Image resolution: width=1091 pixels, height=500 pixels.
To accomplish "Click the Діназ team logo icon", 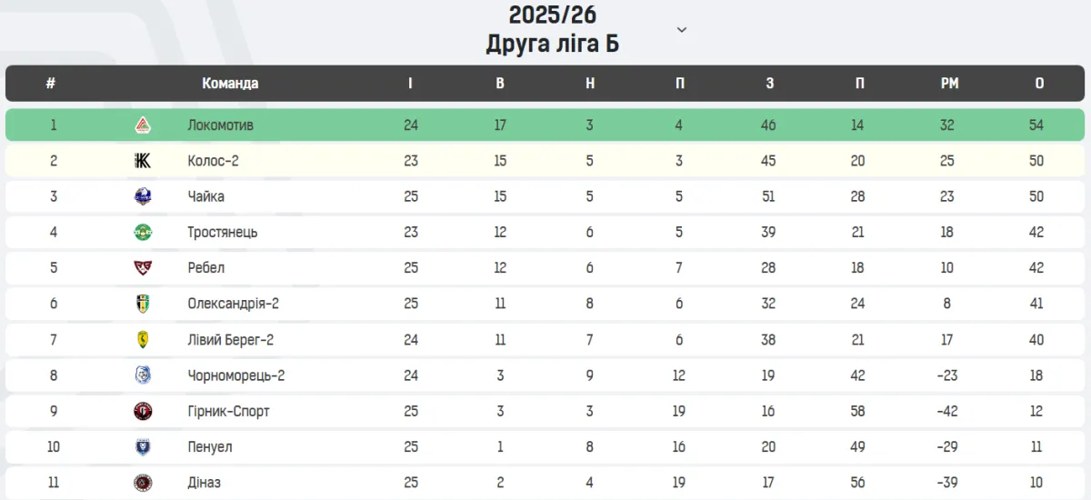I will tap(143, 483).
